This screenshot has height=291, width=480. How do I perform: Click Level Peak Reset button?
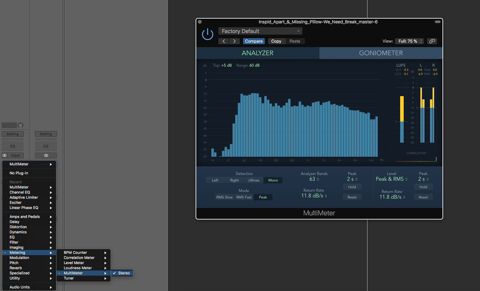coord(423,197)
